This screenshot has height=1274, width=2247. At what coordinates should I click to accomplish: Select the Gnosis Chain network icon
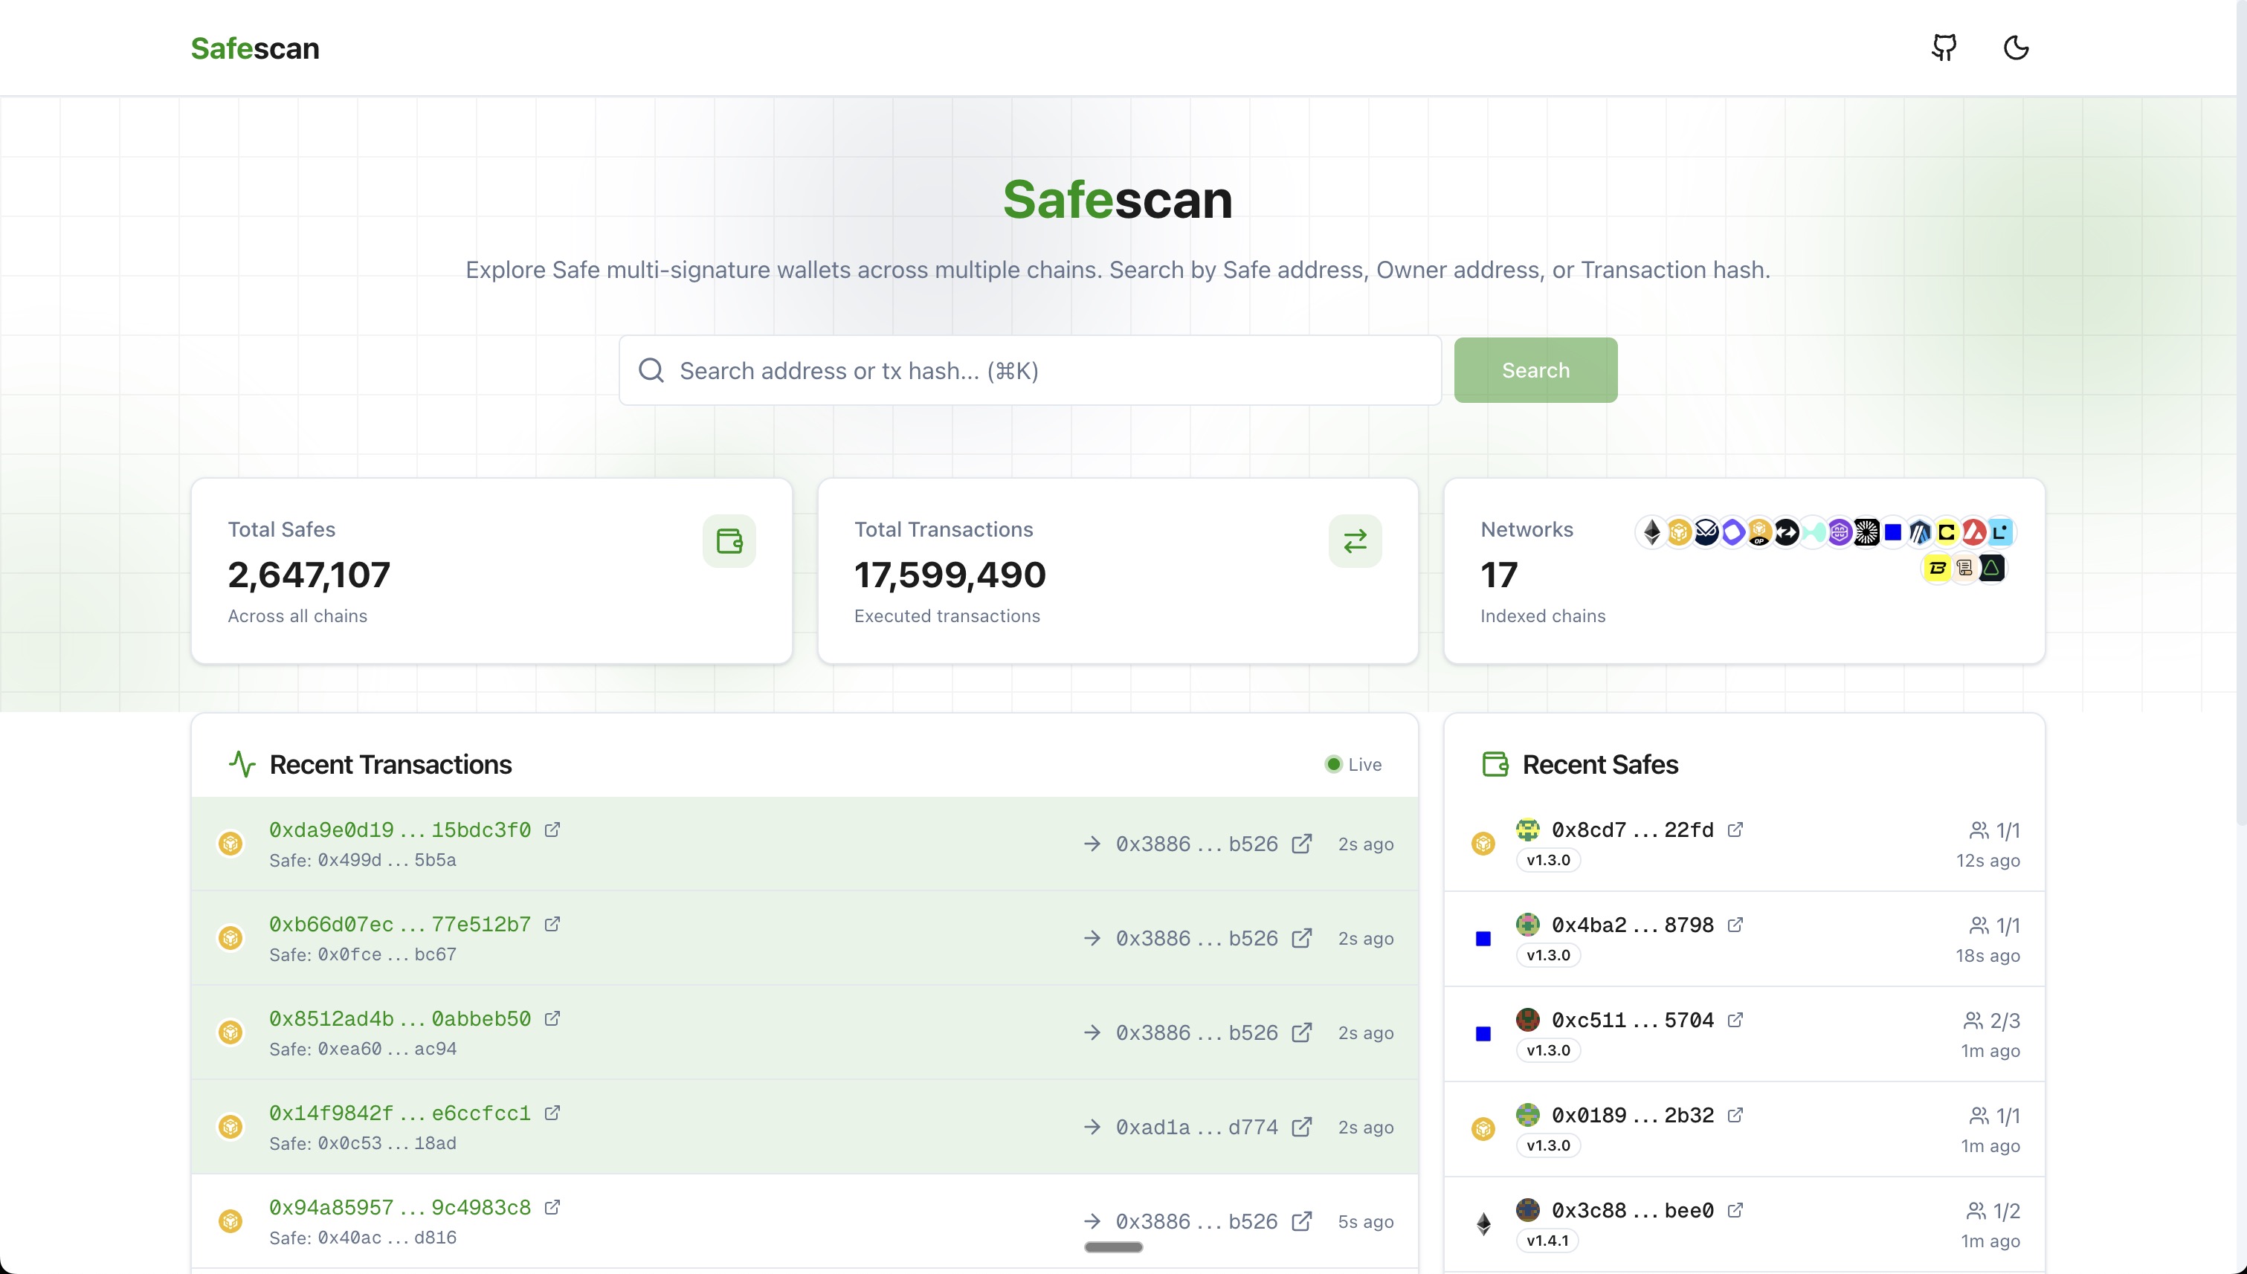1707,532
